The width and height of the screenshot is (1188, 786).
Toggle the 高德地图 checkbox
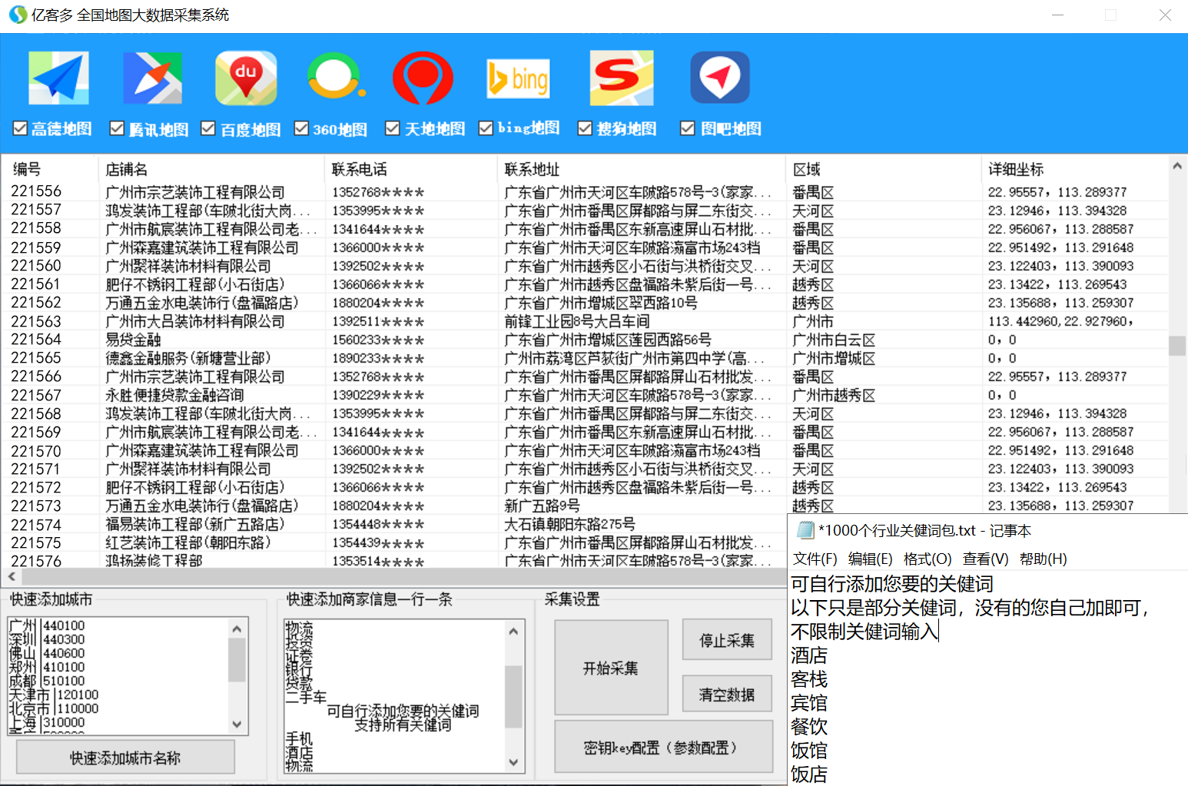pyautogui.click(x=19, y=128)
